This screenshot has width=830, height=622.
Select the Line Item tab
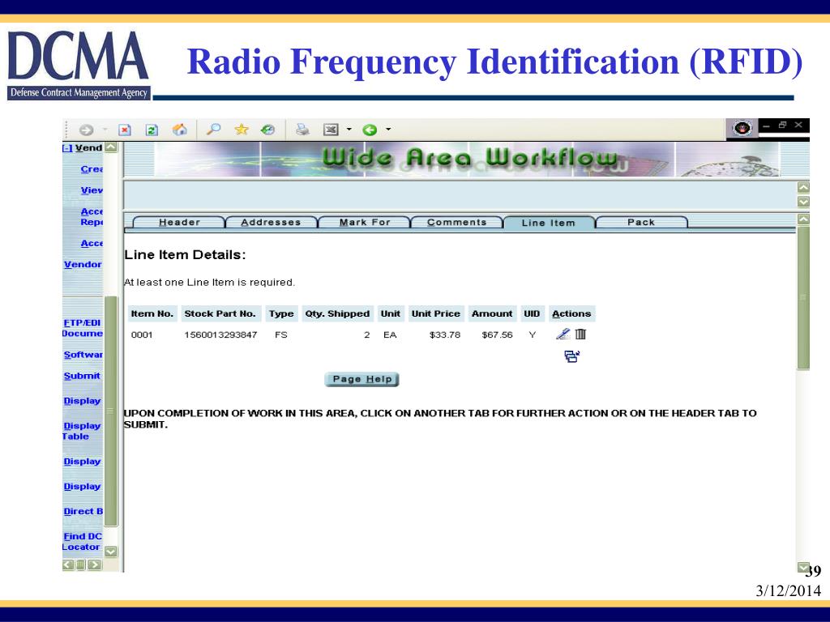coord(549,223)
